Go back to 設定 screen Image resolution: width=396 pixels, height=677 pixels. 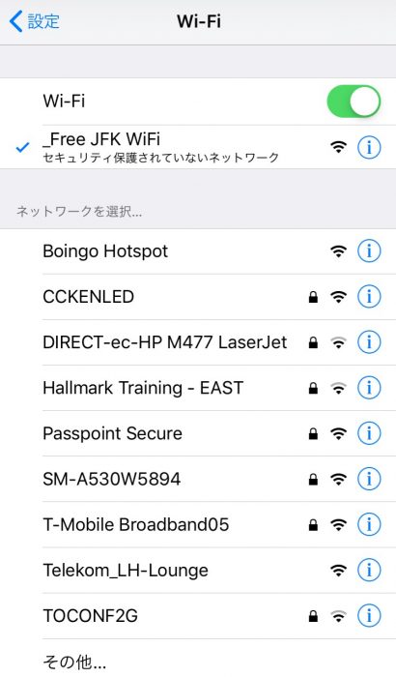34,21
